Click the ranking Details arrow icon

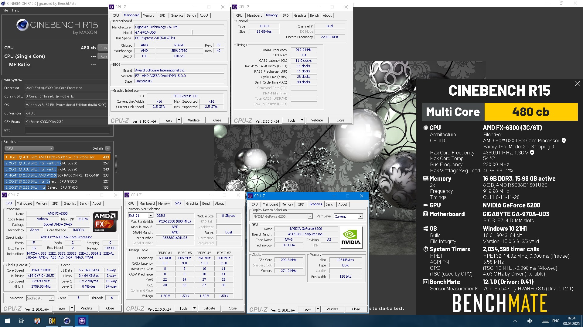click(108, 148)
